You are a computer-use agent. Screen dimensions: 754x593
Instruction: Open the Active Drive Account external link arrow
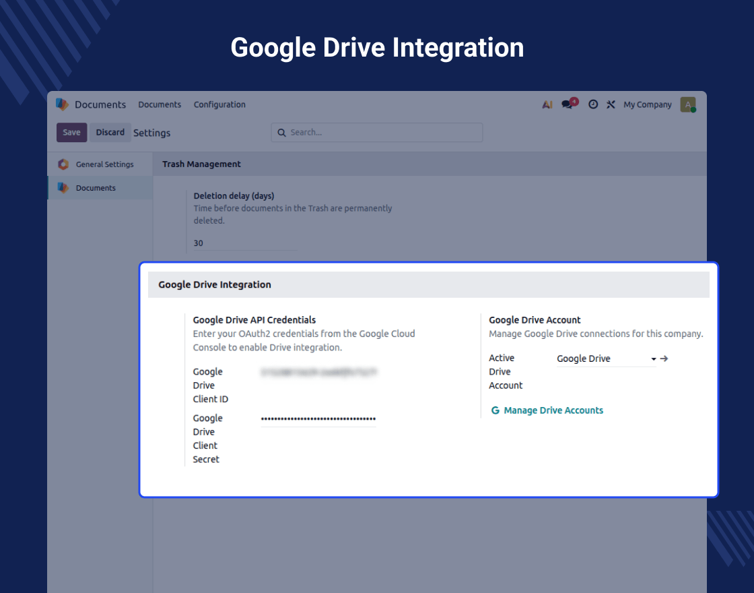(664, 358)
